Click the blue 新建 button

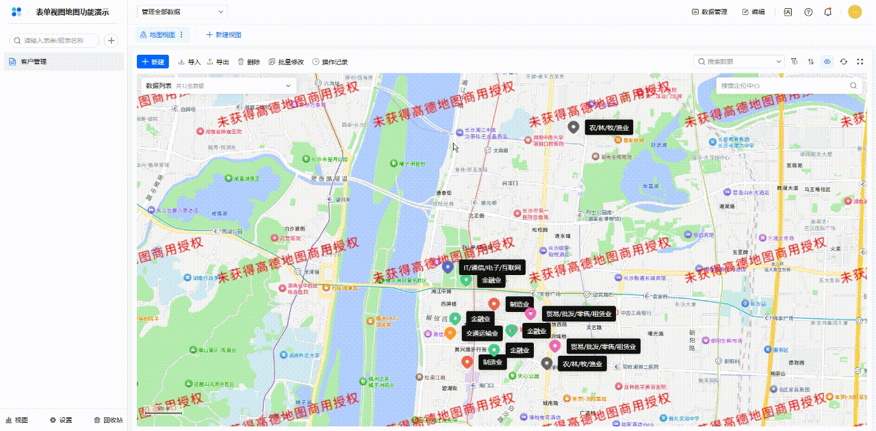152,62
